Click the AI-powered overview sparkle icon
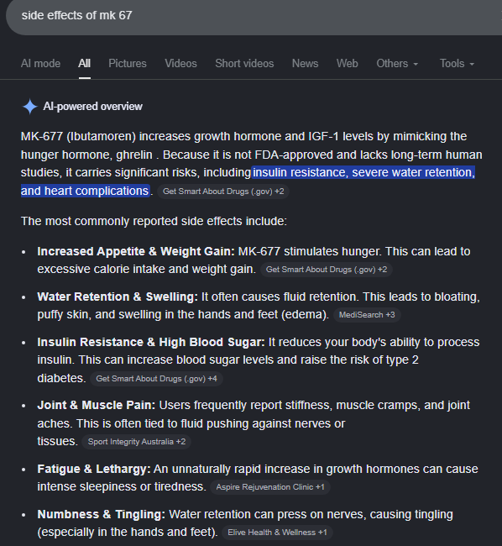This screenshot has width=502, height=546. click(30, 107)
